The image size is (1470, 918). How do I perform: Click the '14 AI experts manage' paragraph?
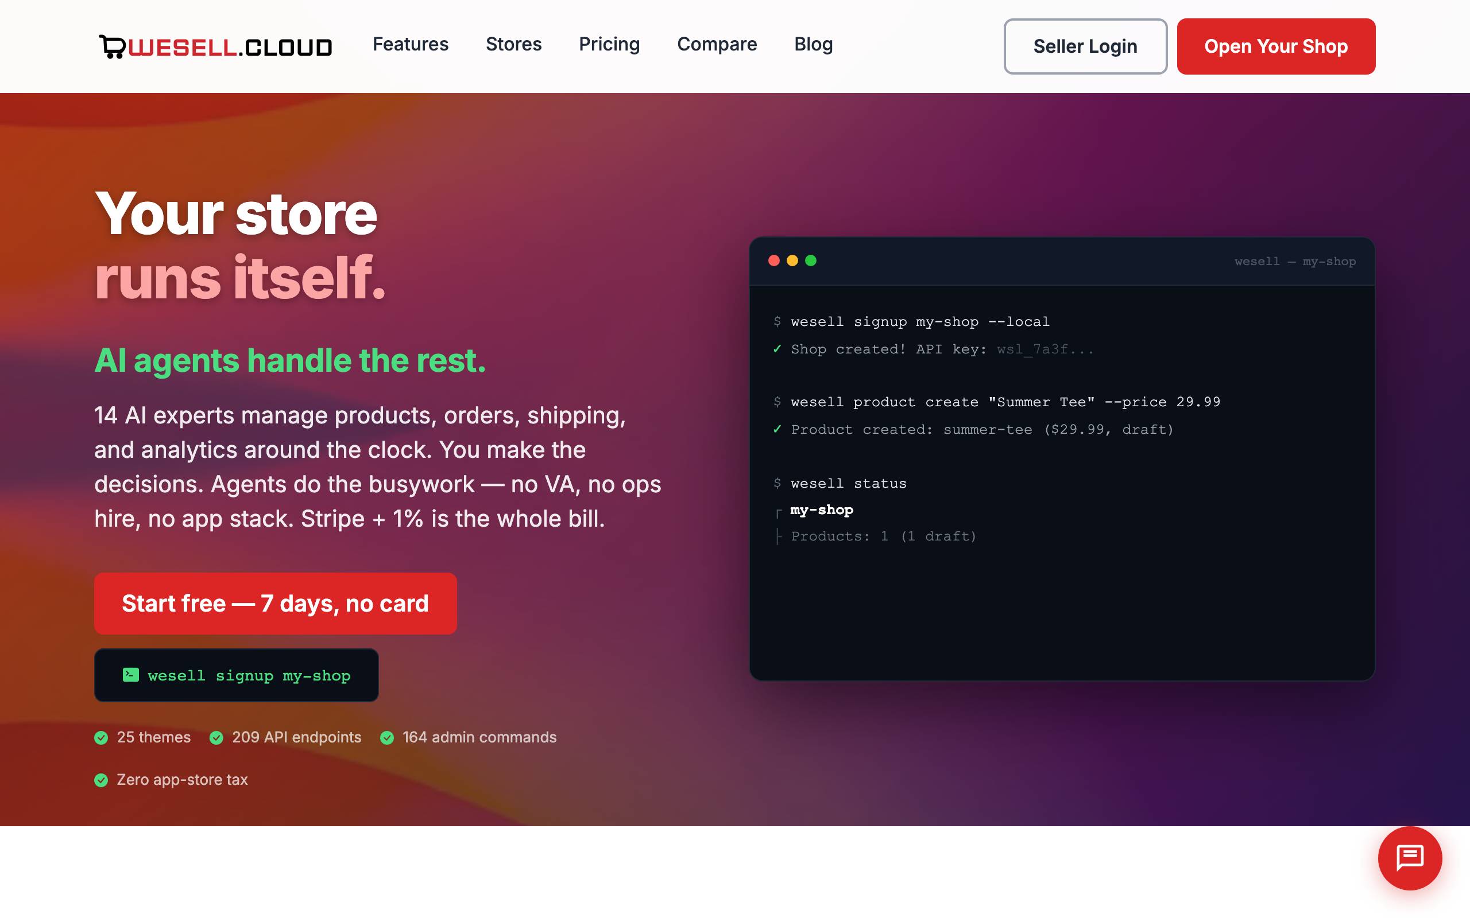coord(378,467)
